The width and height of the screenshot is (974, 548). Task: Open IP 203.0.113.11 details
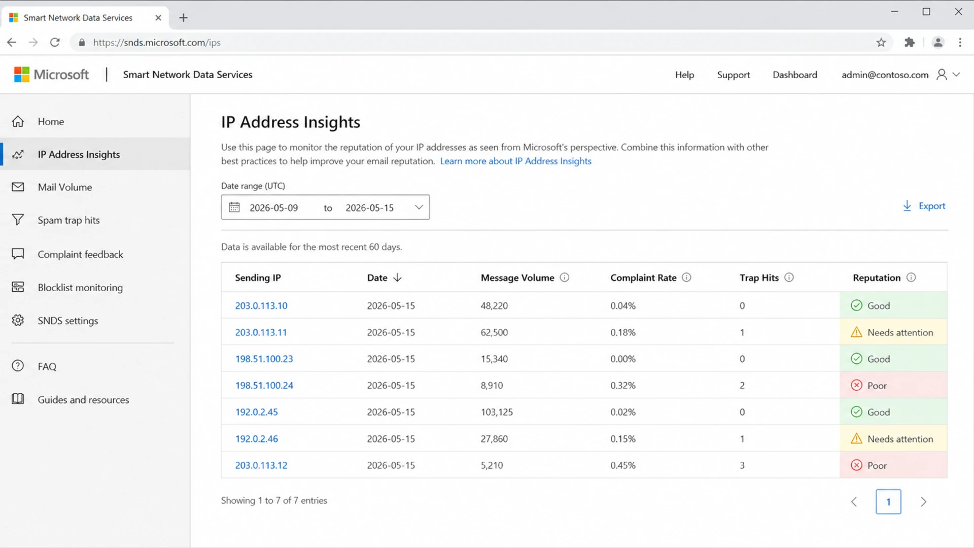[x=261, y=332]
